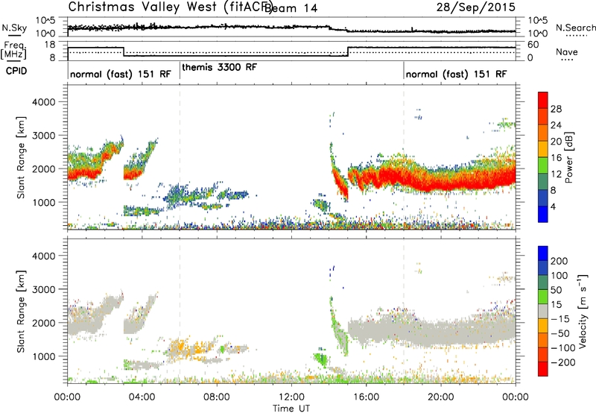This screenshot has width=596, height=413.
Task: Click the 'themis 3300 RF' CPID label
Action: point(219,67)
